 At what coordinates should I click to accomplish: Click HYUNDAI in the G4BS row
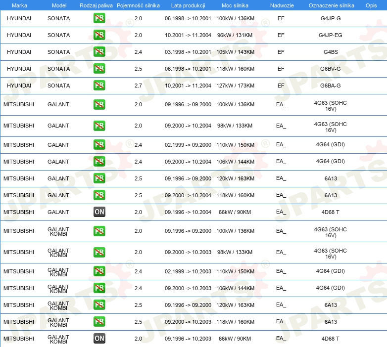19,52
